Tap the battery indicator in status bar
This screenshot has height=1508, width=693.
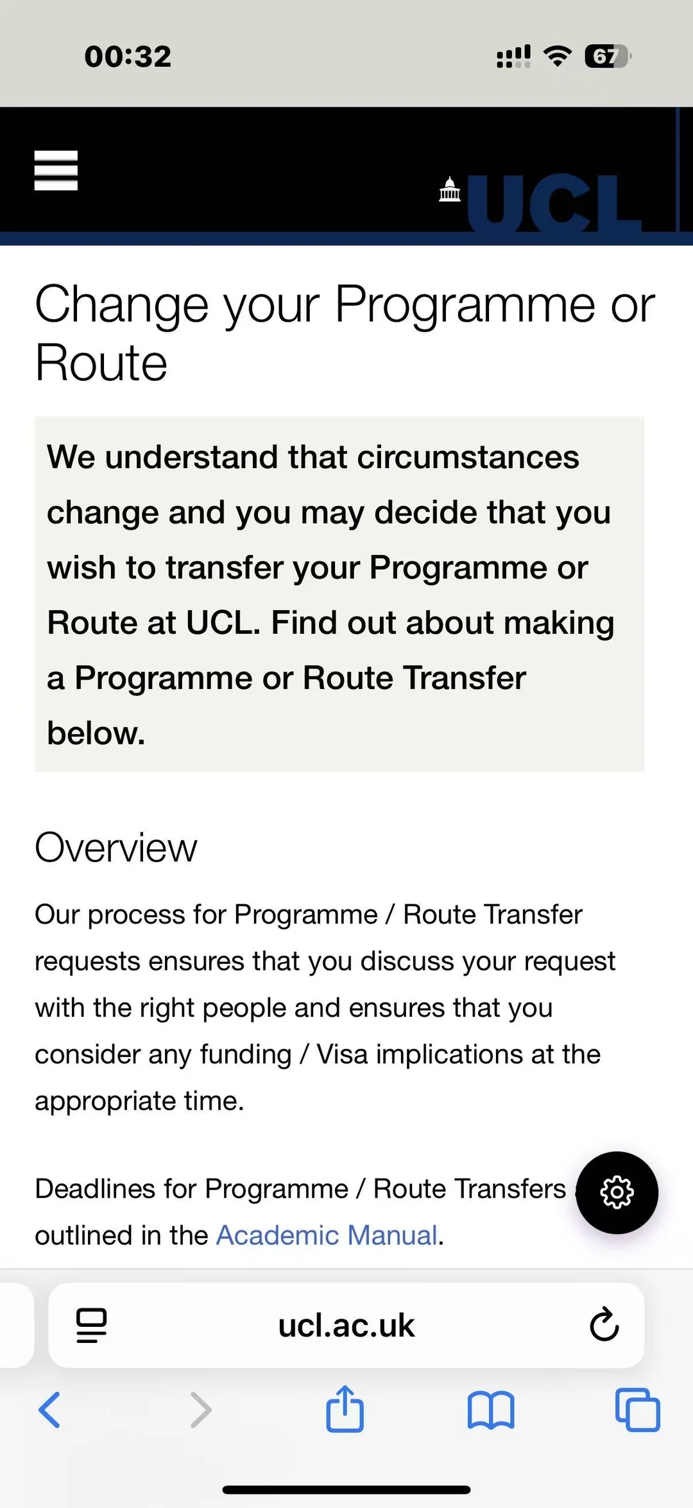tap(608, 57)
